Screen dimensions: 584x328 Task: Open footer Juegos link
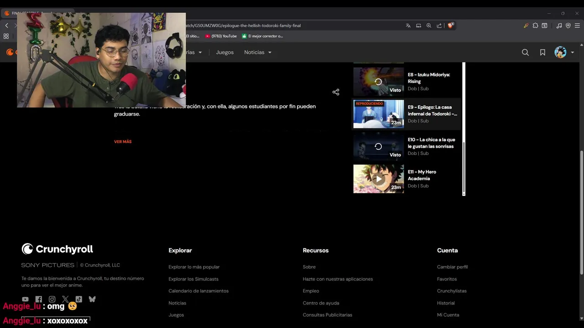coord(176,315)
